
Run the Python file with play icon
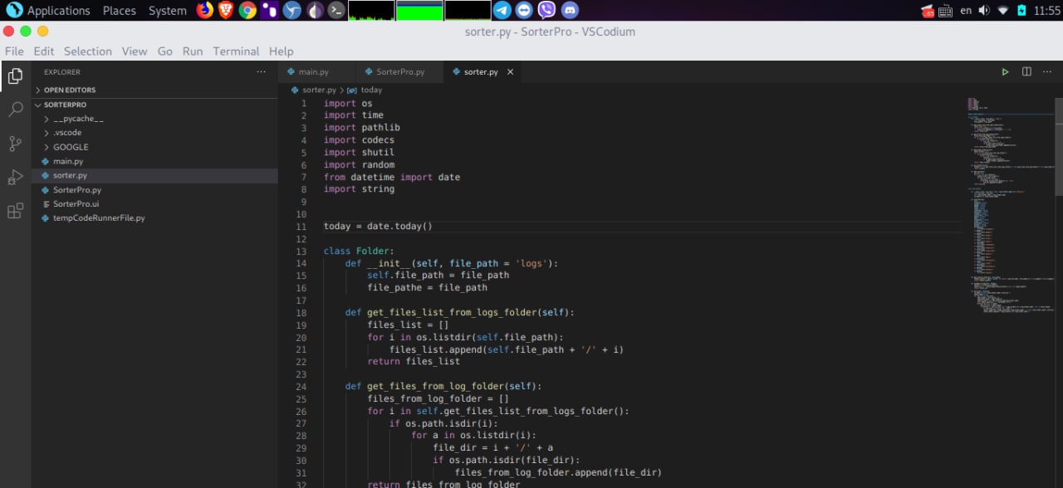click(x=1005, y=72)
